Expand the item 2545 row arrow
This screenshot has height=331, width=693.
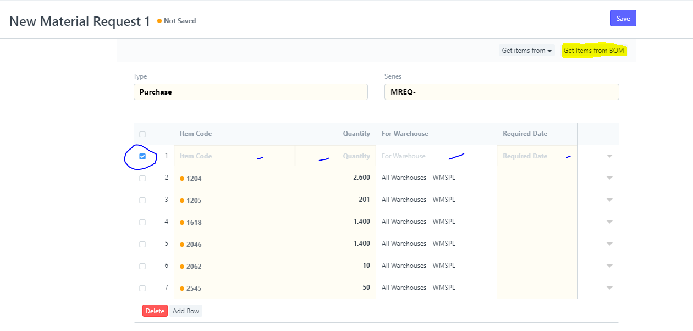tap(609, 288)
